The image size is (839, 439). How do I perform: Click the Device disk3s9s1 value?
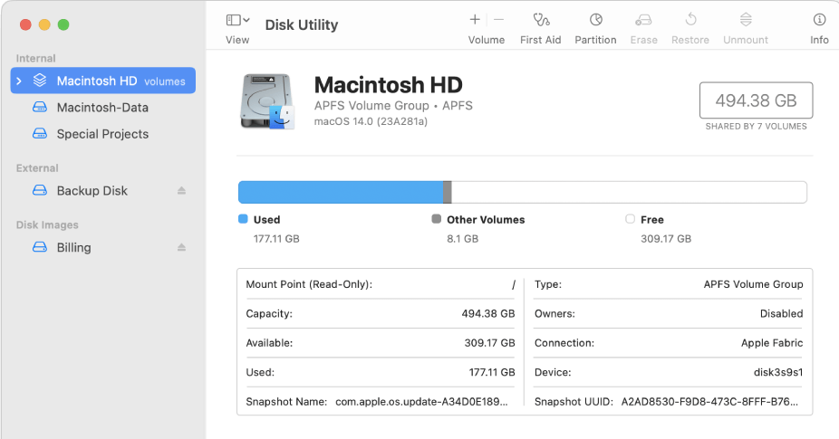coord(778,373)
